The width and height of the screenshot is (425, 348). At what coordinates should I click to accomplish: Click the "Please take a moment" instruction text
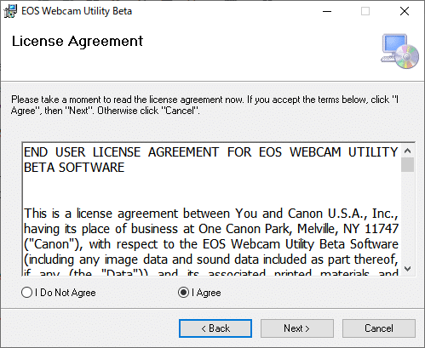tap(204, 105)
